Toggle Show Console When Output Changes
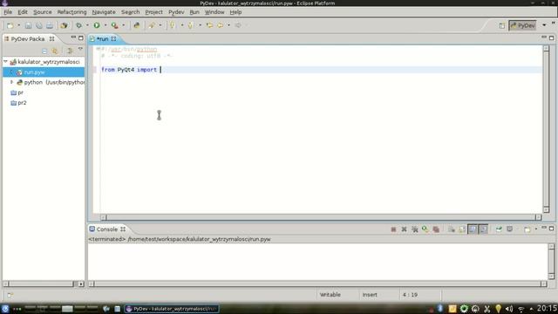558x314 pixels. pyautogui.click(x=473, y=229)
